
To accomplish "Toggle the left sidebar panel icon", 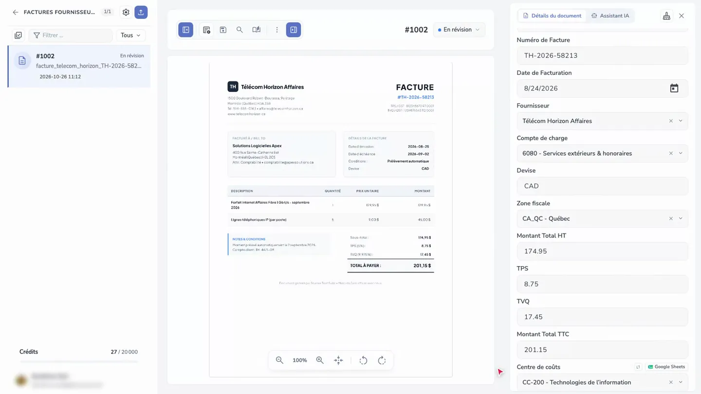I will click(186, 30).
